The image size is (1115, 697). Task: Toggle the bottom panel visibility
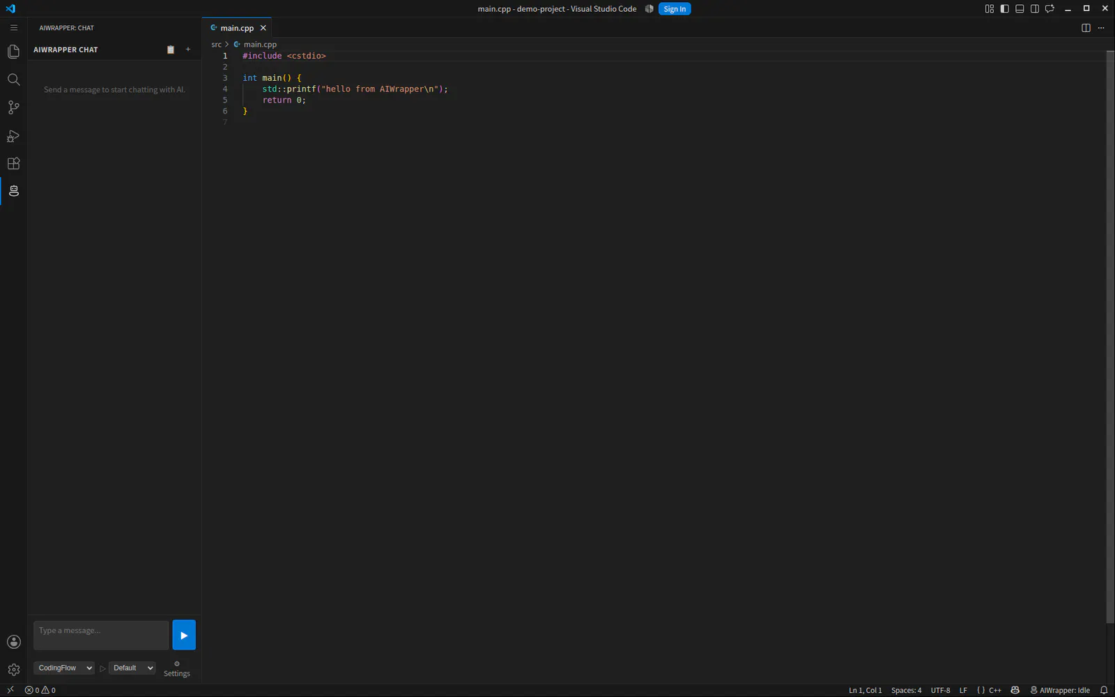point(1020,9)
